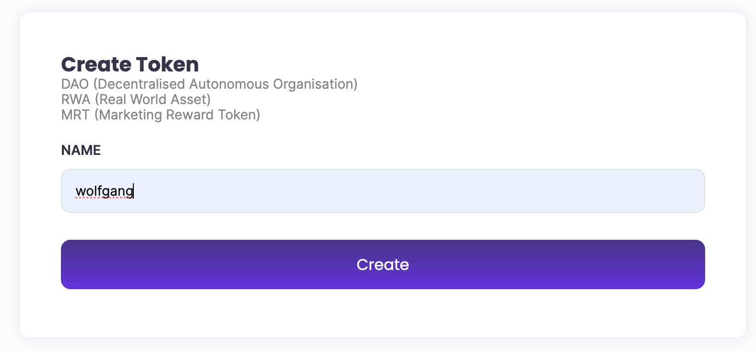Click the typed text "wolfgang"
756x352 pixels.
pos(105,191)
